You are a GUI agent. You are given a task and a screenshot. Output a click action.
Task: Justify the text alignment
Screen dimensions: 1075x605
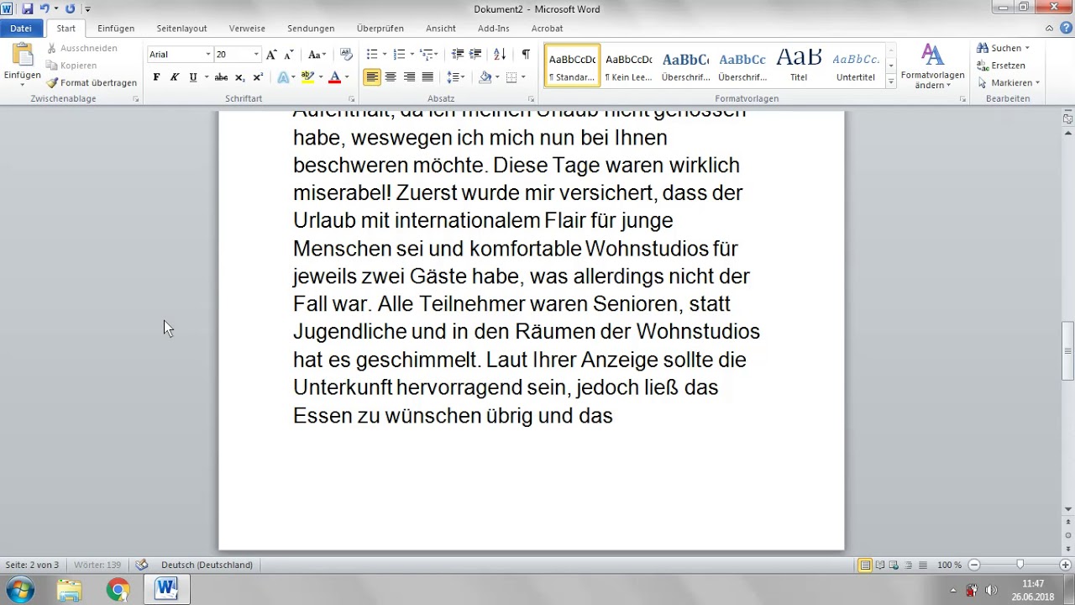click(427, 77)
